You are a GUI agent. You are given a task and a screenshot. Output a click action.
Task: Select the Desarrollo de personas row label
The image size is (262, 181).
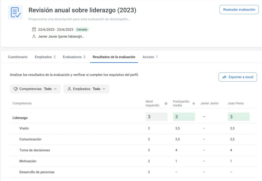(37, 172)
